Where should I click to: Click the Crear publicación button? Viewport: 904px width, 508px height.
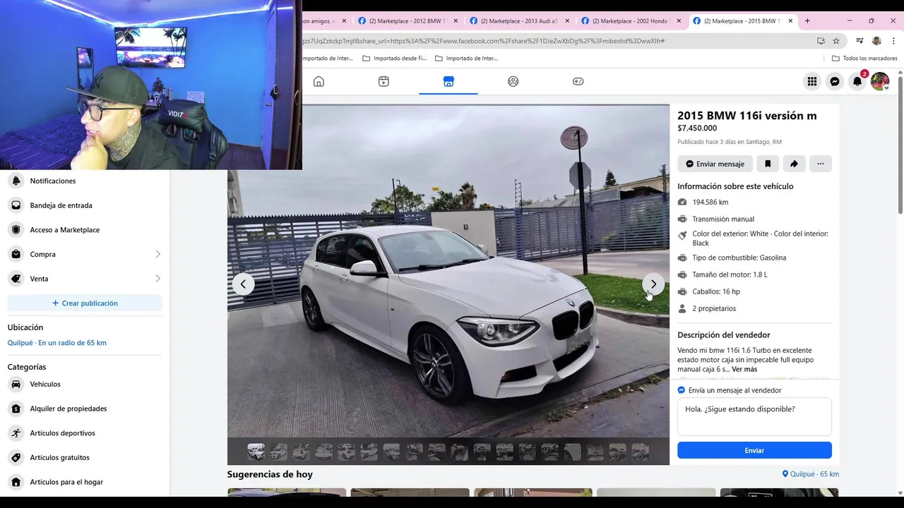pos(85,303)
